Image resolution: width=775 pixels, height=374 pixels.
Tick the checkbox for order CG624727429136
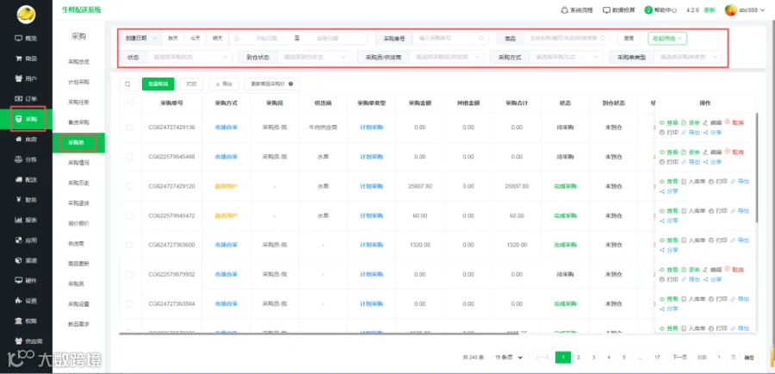pyautogui.click(x=129, y=128)
